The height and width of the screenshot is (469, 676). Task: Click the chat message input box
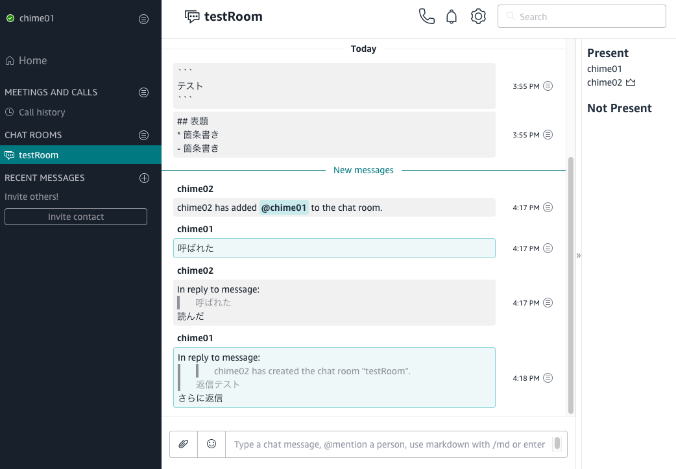(x=389, y=444)
